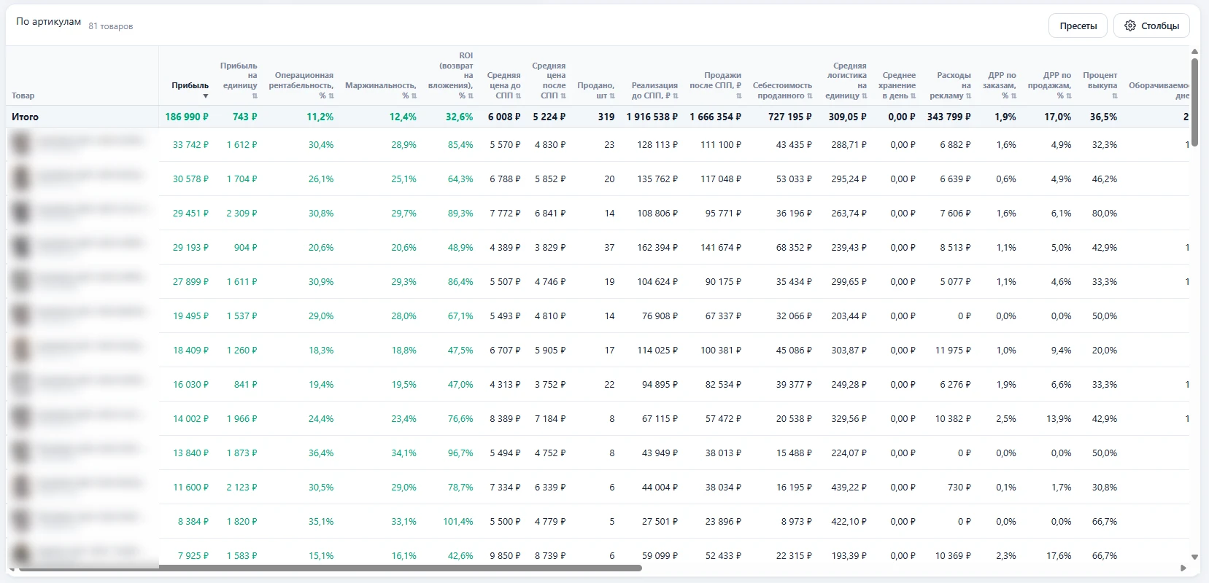Screen dimensions: 1209x583
Task: Click the scroll-down arrow at table bottom
Action: (x=1194, y=557)
